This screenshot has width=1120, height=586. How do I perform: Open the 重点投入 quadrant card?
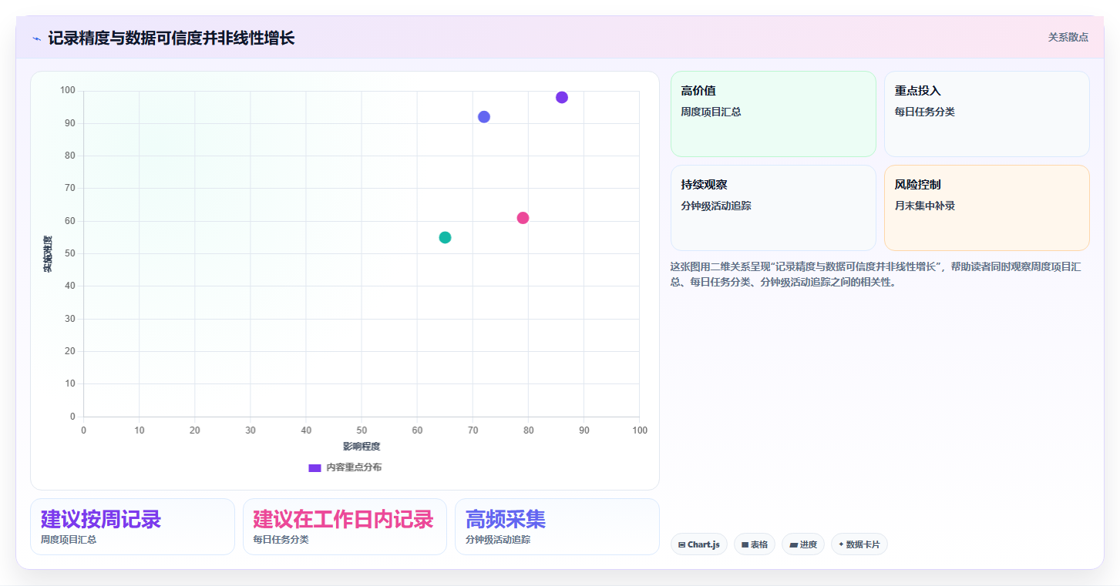pos(987,114)
